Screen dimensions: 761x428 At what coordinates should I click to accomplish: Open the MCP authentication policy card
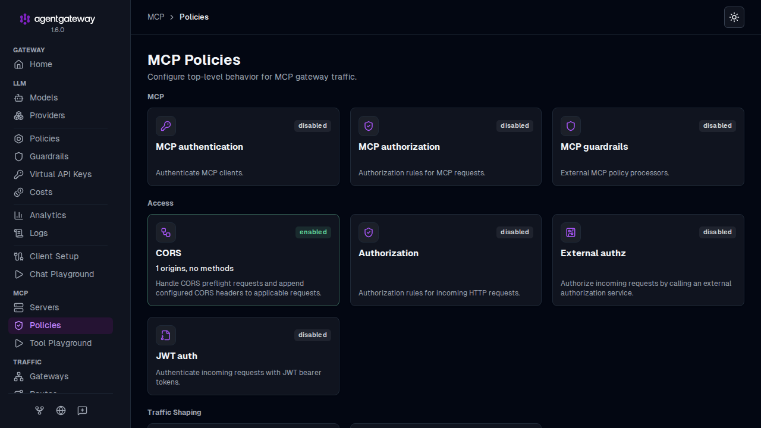[243, 147]
